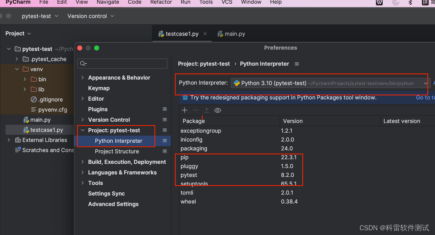Expand Build, Execution, Deployment section
The width and height of the screenshot is (435, 235).
tap(83, 162)
